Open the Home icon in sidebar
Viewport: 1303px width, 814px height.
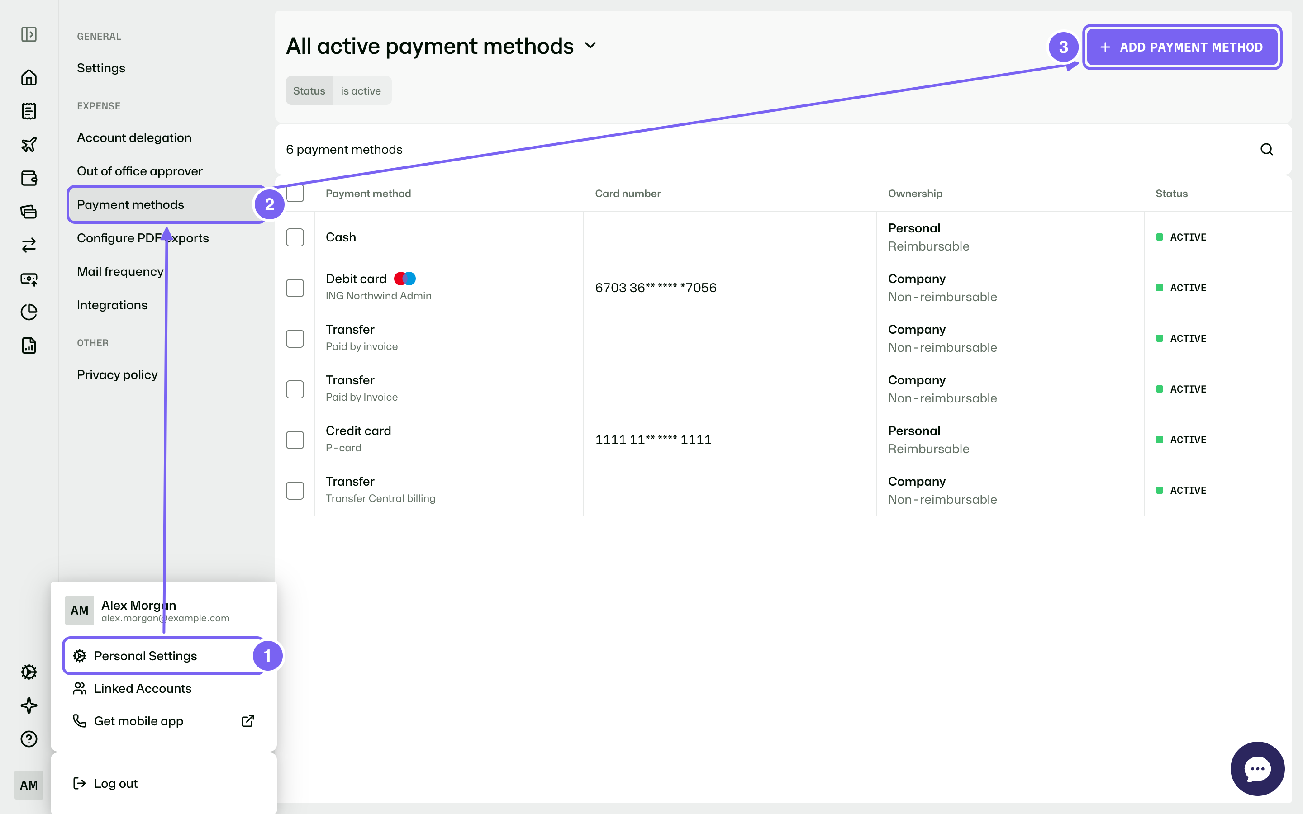[29, 77]
